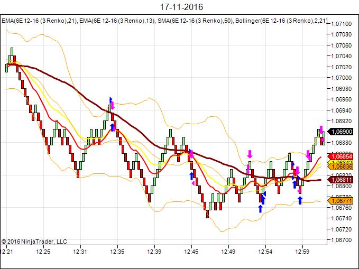Select the 12:31 time axis label

pyautogui.click(x=80, y=252)
